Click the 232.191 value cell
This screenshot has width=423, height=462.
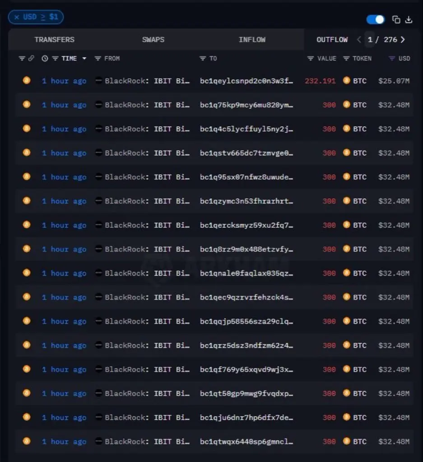[320, 81]
